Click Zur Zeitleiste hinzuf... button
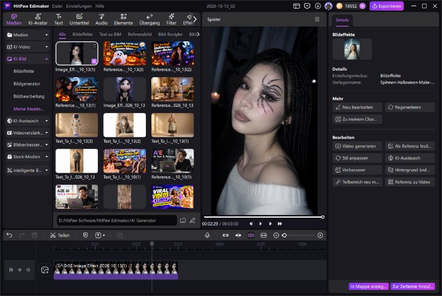The height and width of the screenshot is (296, 442). [412, 287]
